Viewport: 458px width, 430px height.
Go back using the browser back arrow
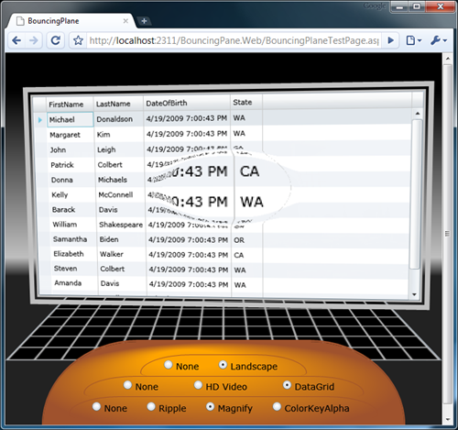tap(16, 40)
